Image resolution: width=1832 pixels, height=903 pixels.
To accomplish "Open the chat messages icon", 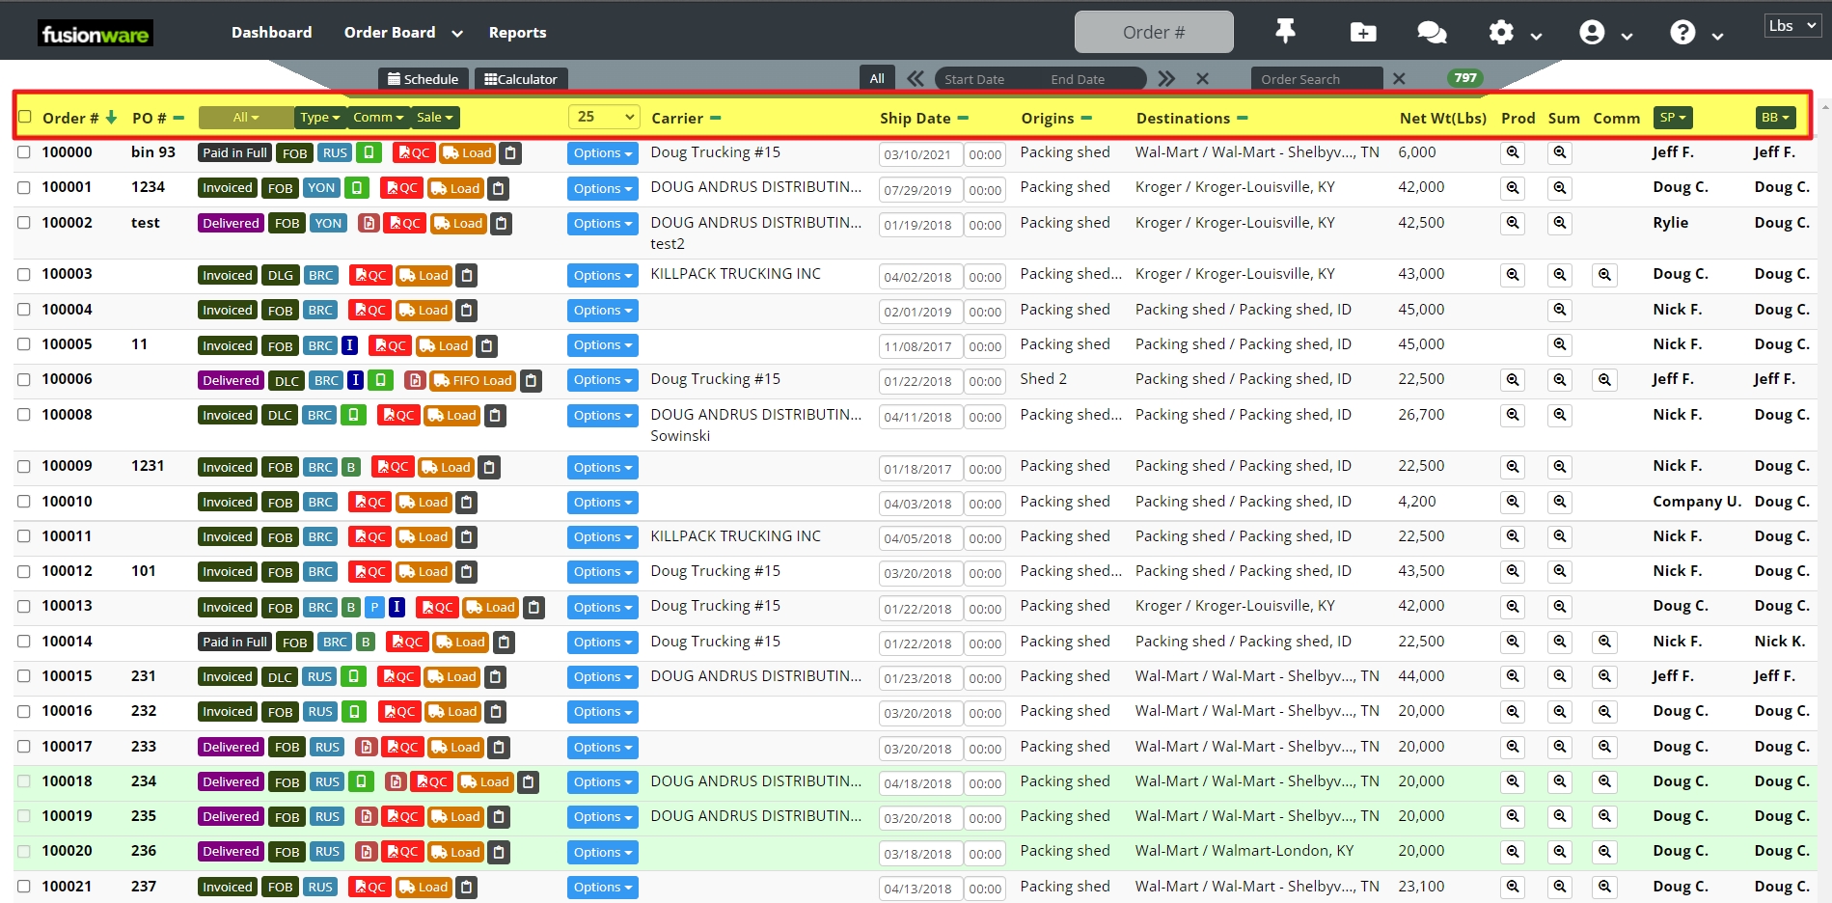I will [1431, 33].
